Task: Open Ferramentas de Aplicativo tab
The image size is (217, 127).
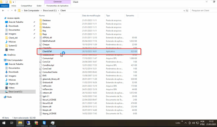Action: [57, 6]
